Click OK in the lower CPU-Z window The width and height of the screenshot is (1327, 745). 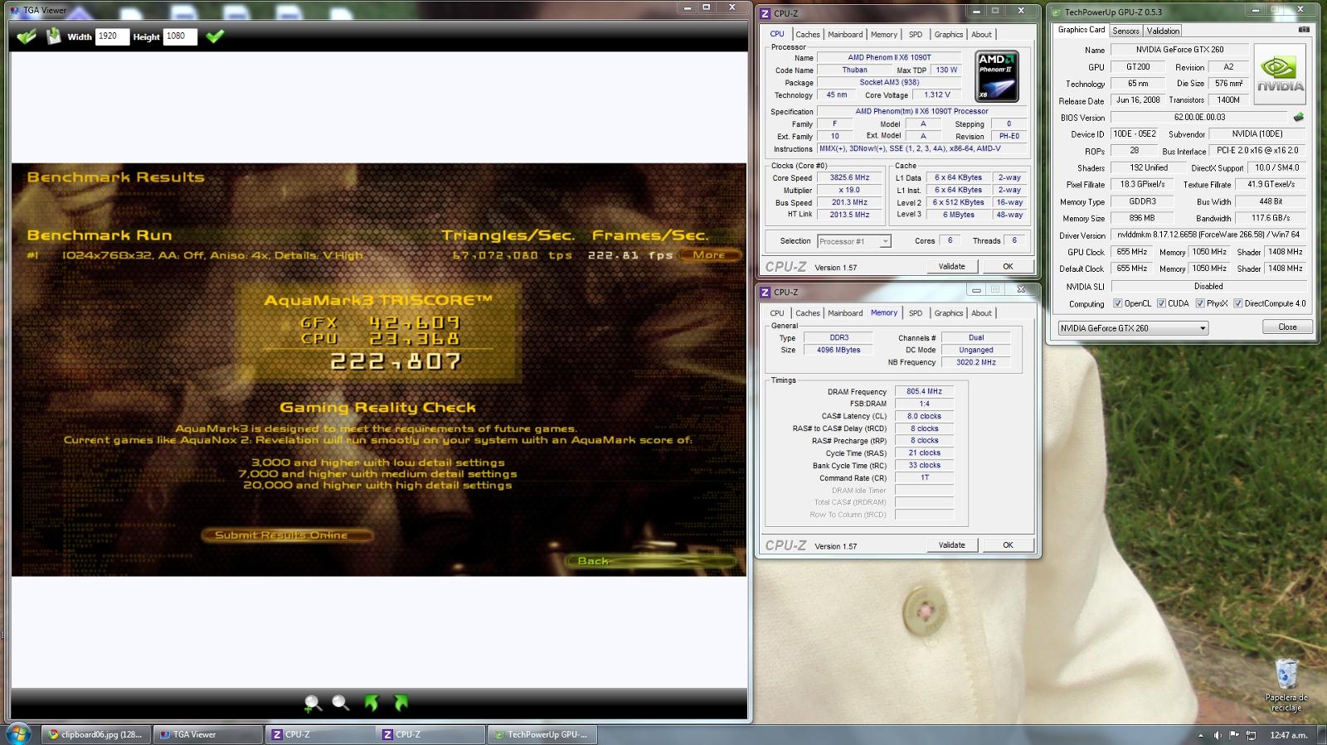point(1008,544)
